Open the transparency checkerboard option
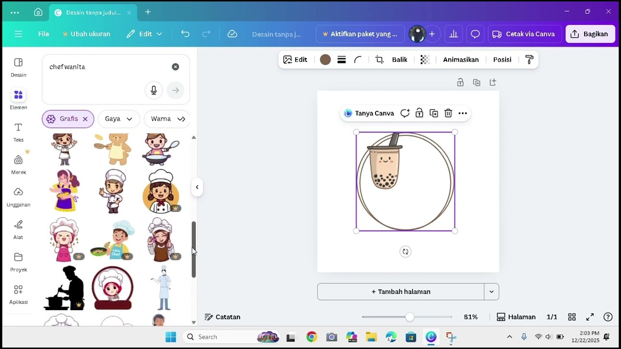The width and height of the screenshot is (621, 349). [x=425, y=60]
